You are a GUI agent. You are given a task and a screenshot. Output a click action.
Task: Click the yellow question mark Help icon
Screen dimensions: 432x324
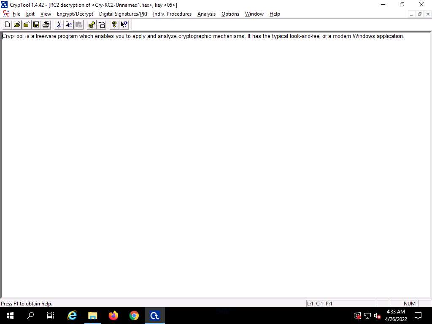(114, 24)
